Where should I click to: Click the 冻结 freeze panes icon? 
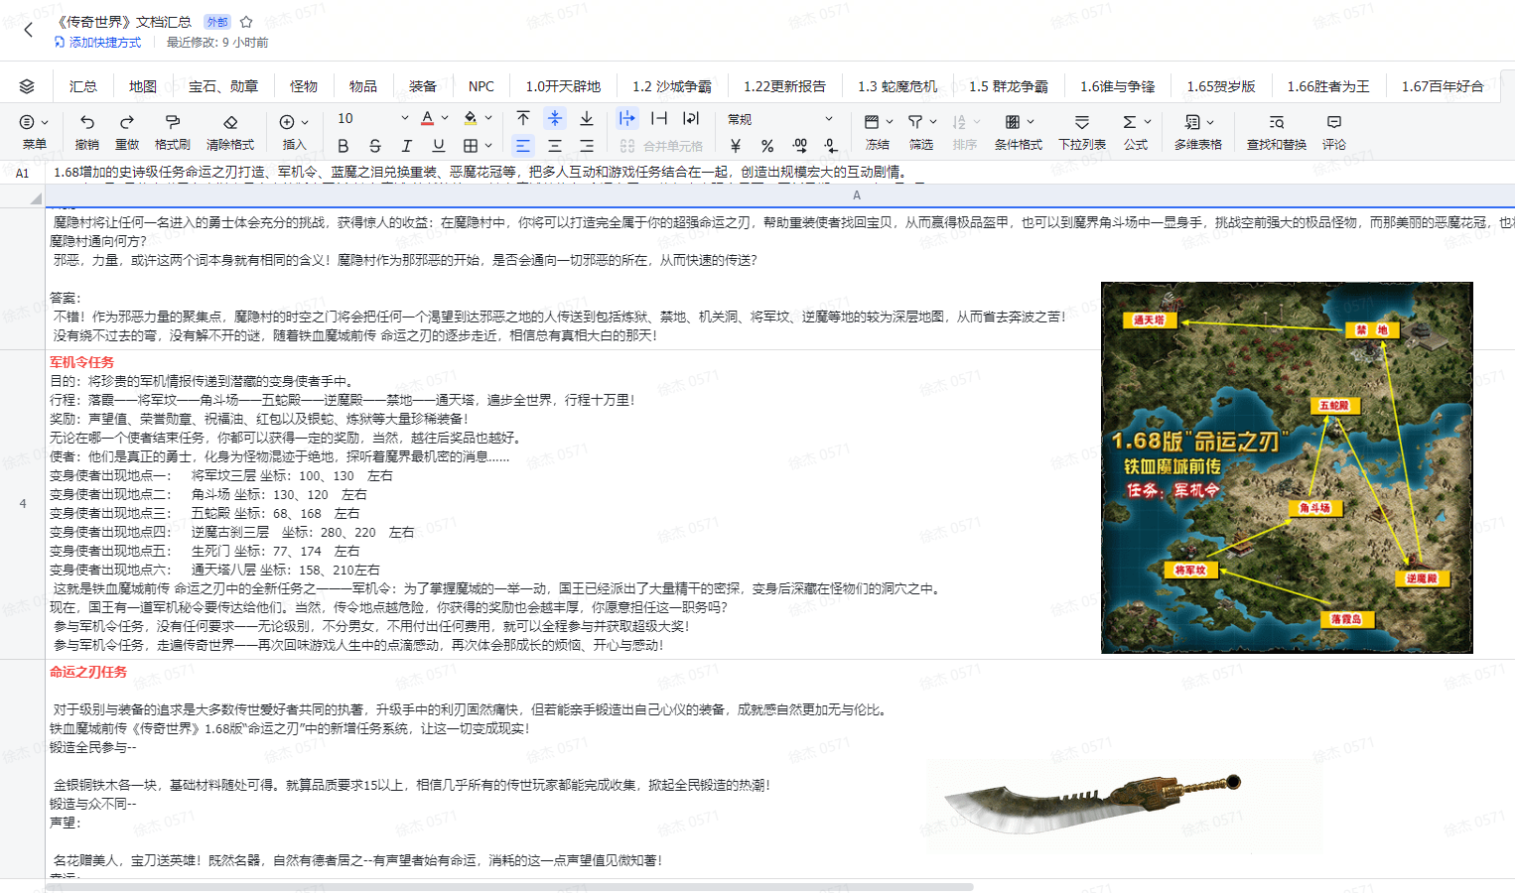[872, 121]
